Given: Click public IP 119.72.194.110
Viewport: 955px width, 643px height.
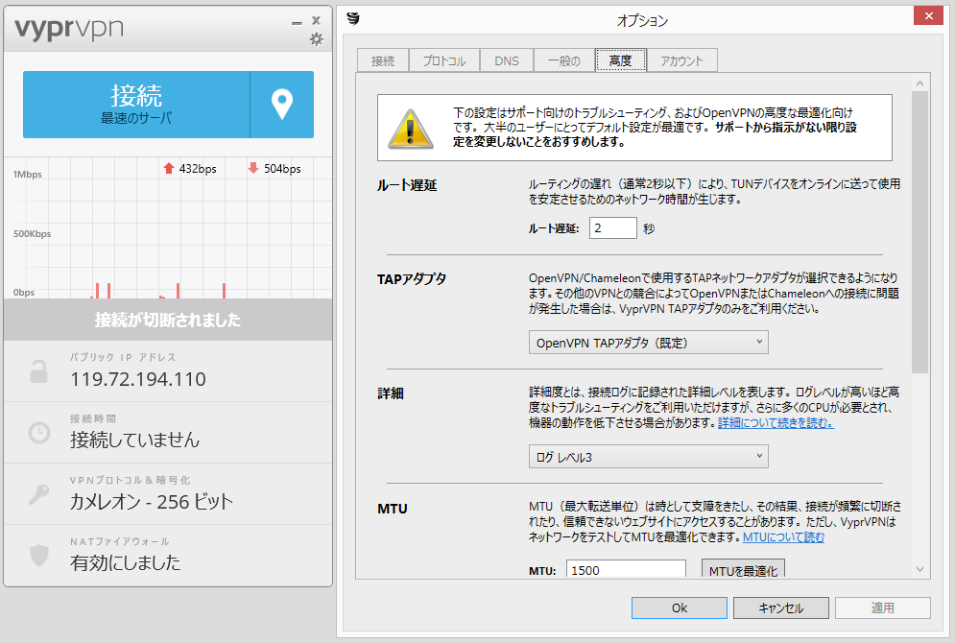Looking at the screenshot, I should [x=138, y=379].
